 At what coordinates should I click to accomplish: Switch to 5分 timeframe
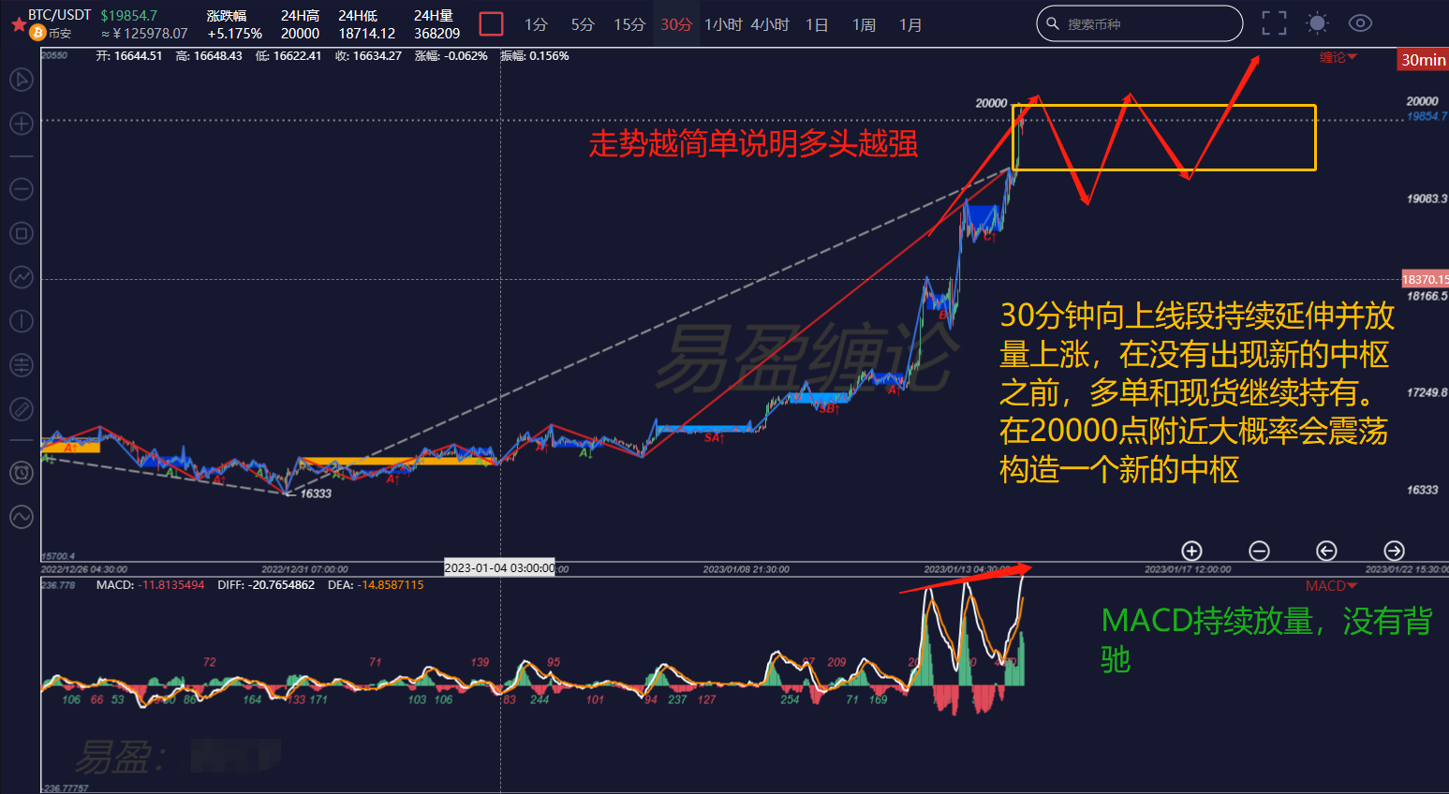(x=583, y=24)
